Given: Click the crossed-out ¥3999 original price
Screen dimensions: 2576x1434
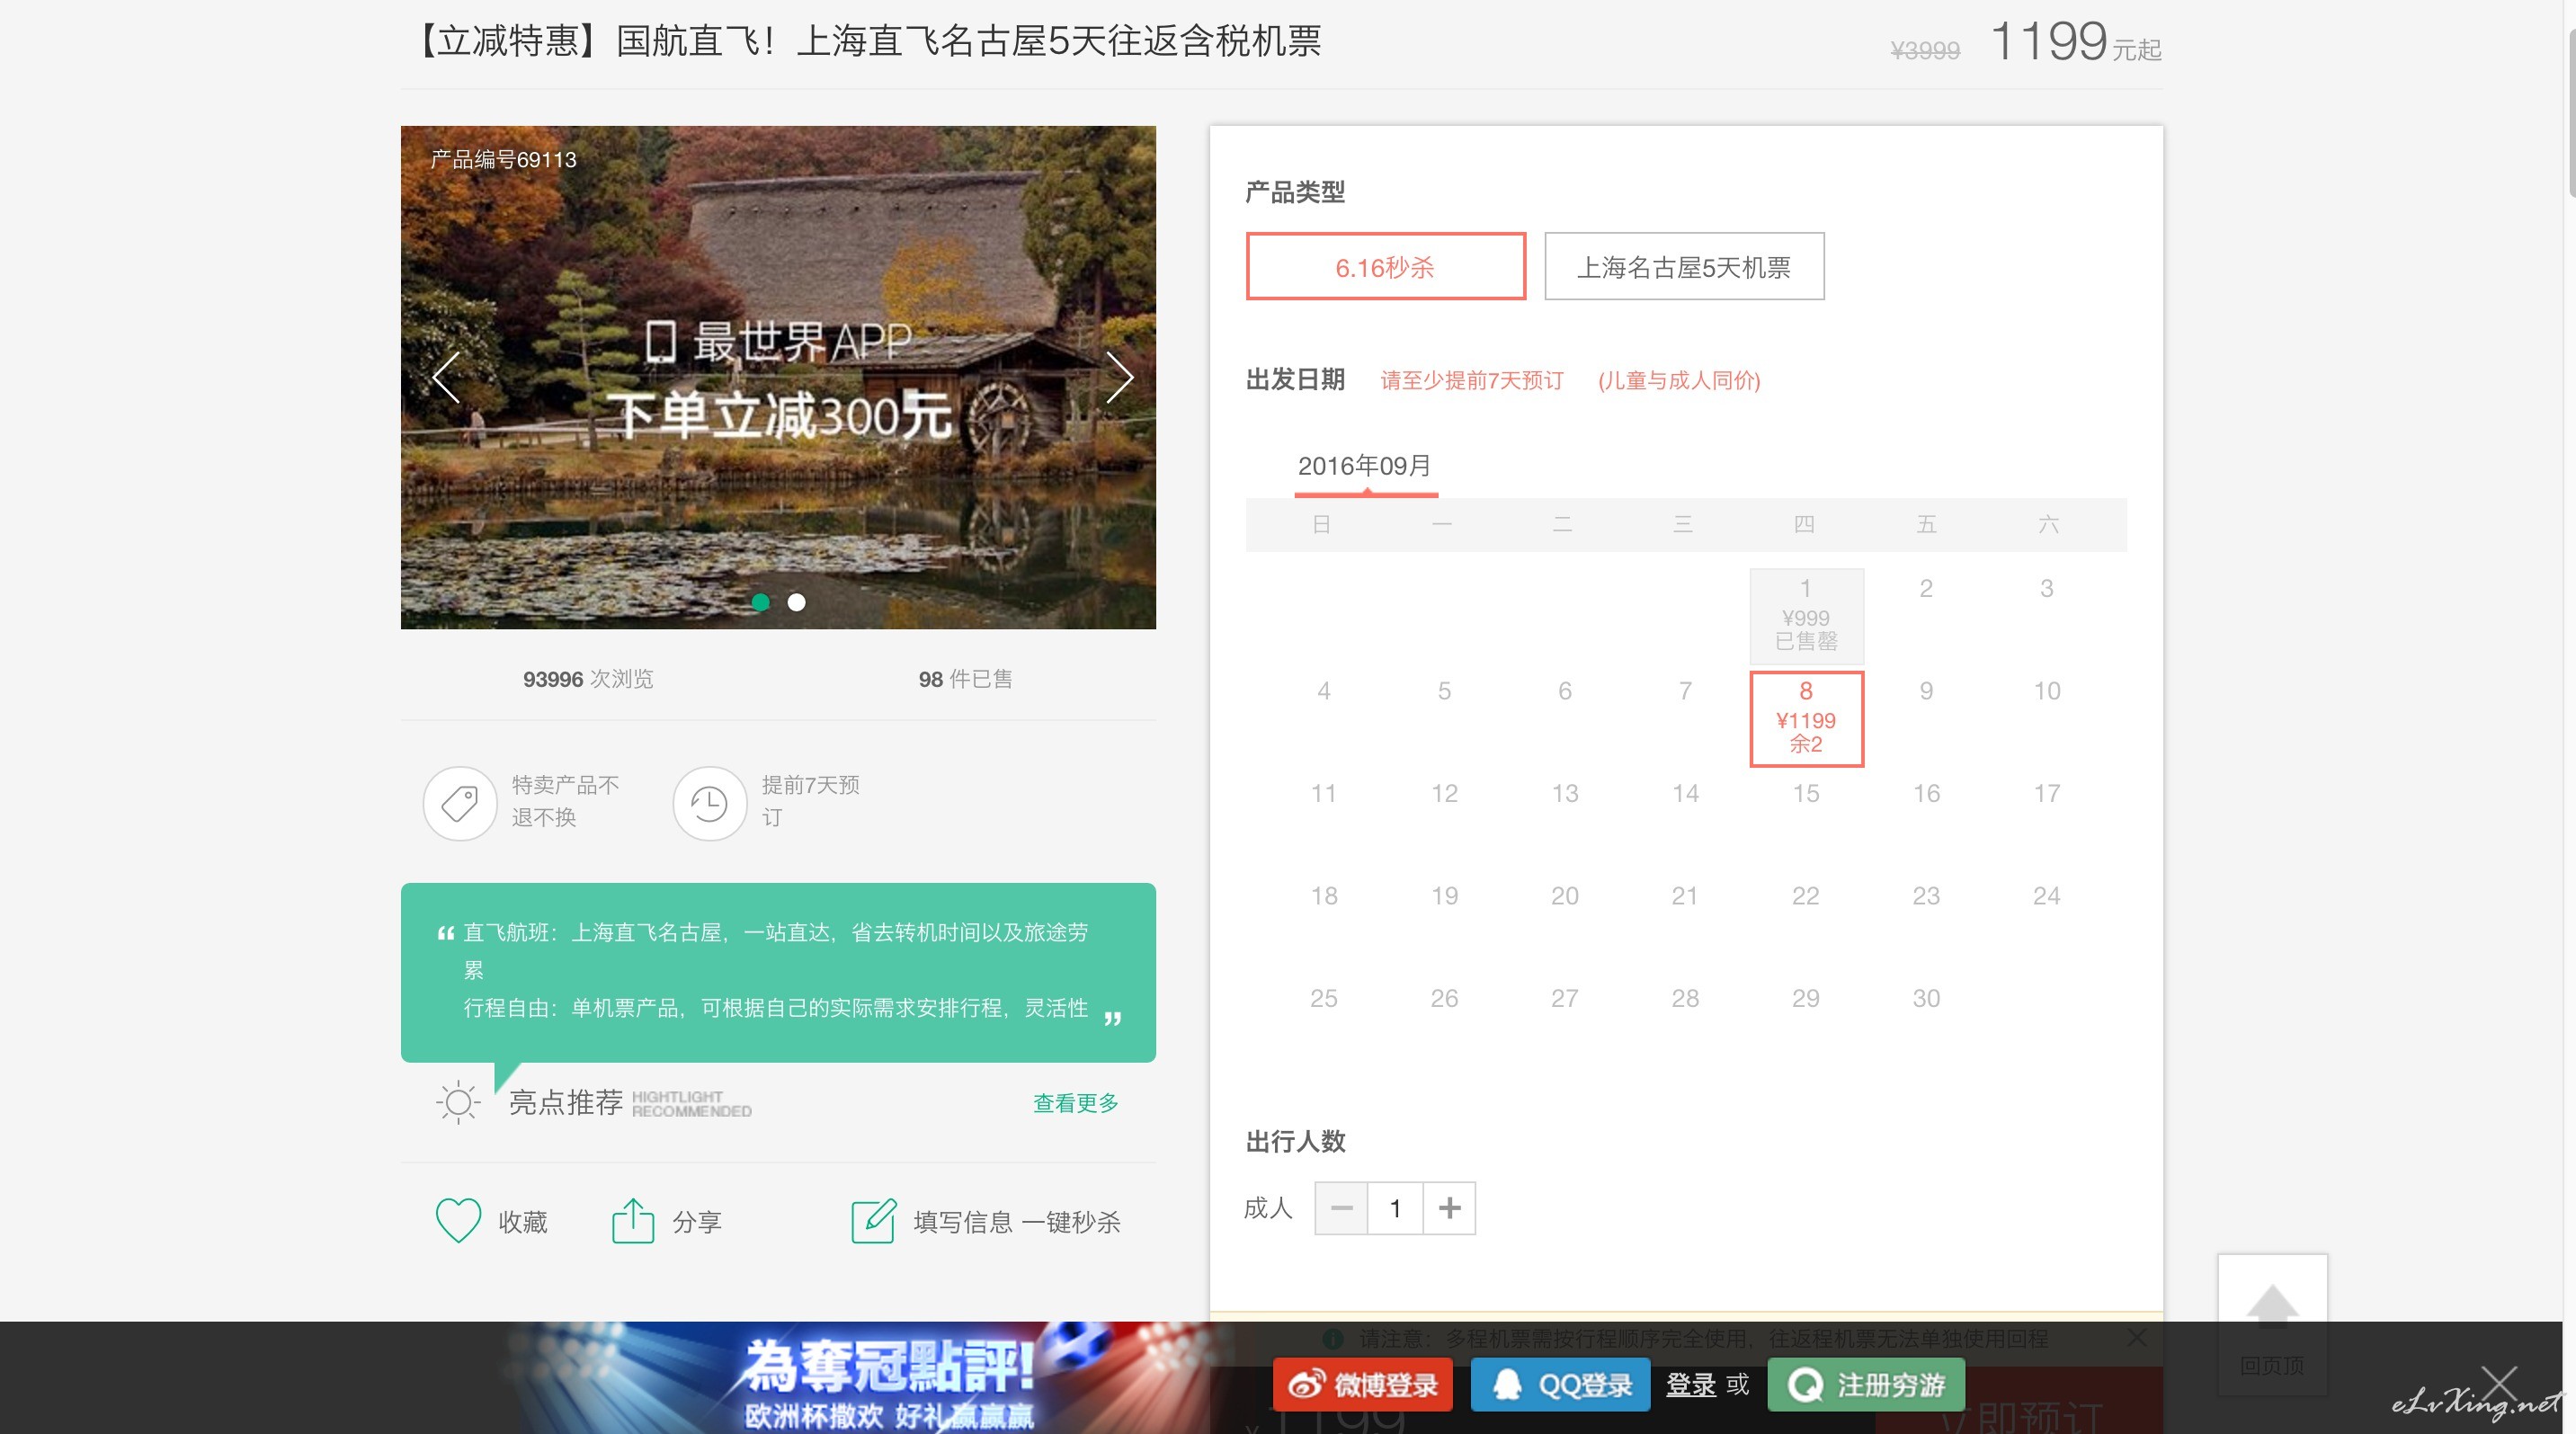Looking at the screenshot, I should [x=1925, y=50].
